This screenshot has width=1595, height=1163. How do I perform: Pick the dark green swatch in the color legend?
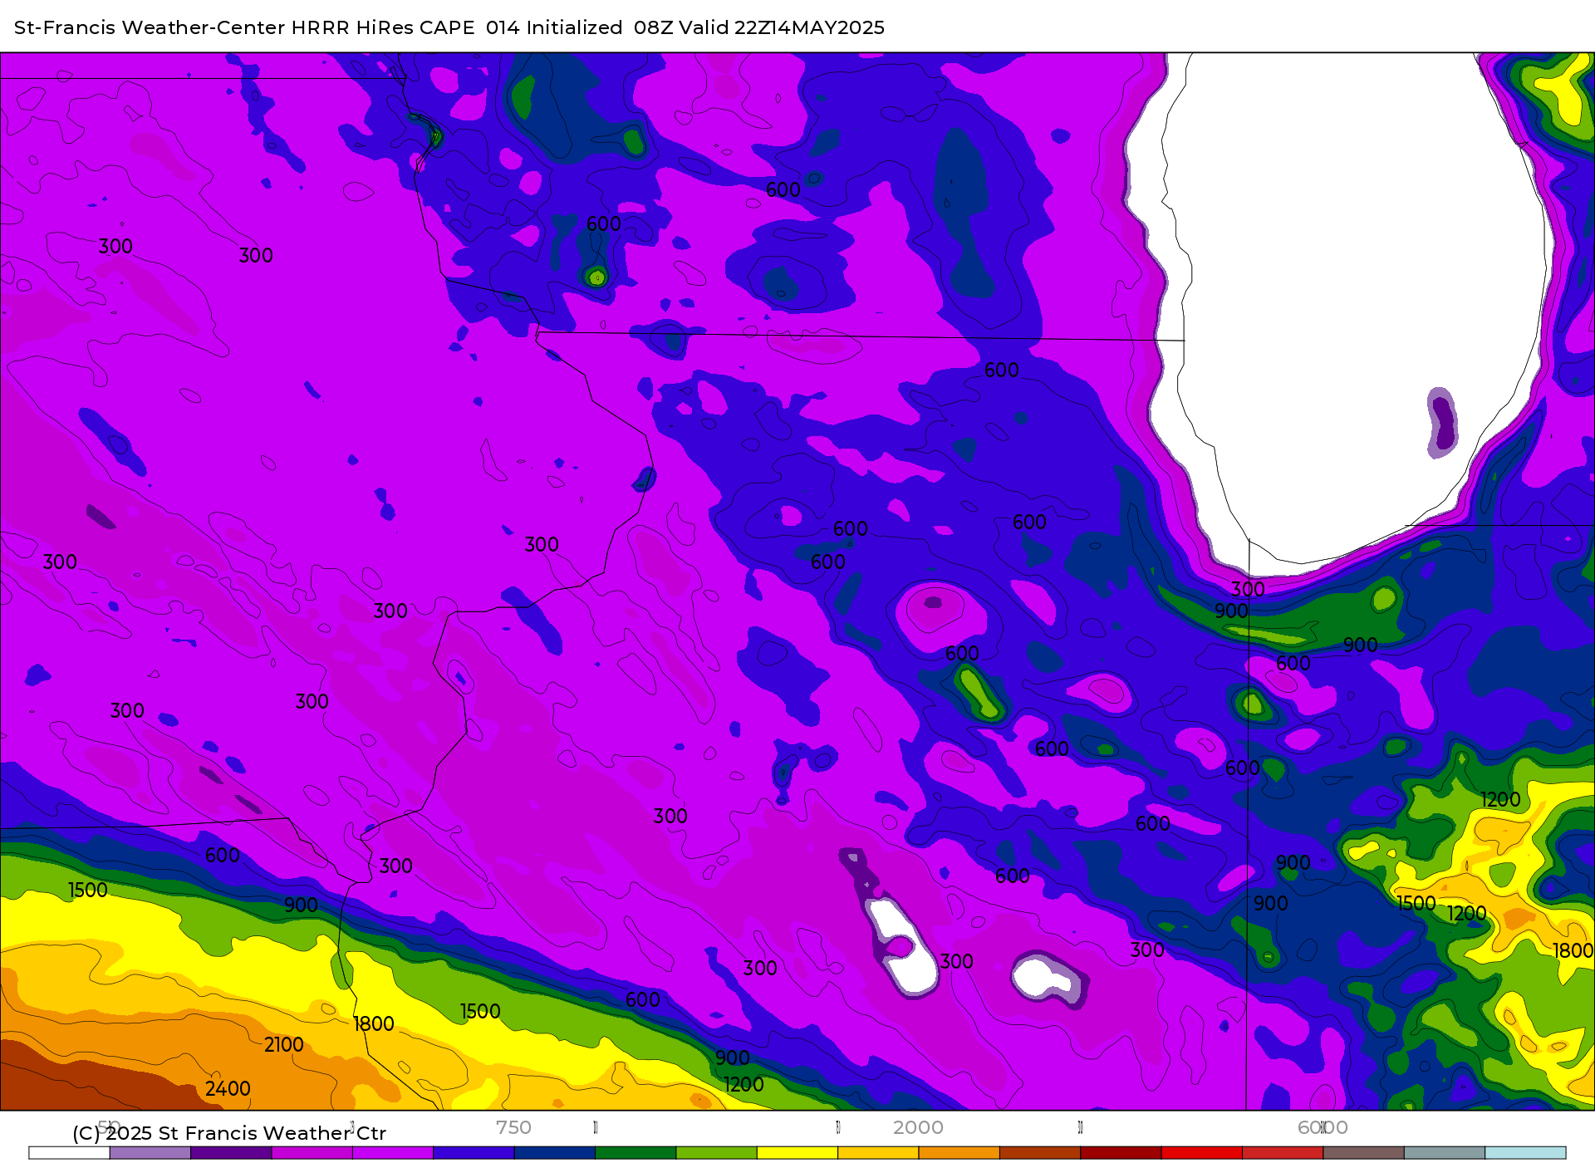coord(636,1153)
